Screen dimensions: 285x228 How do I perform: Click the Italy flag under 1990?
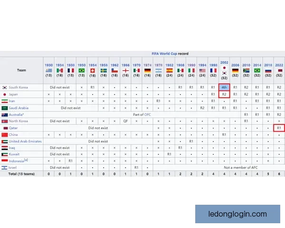(x=191, y=70)
